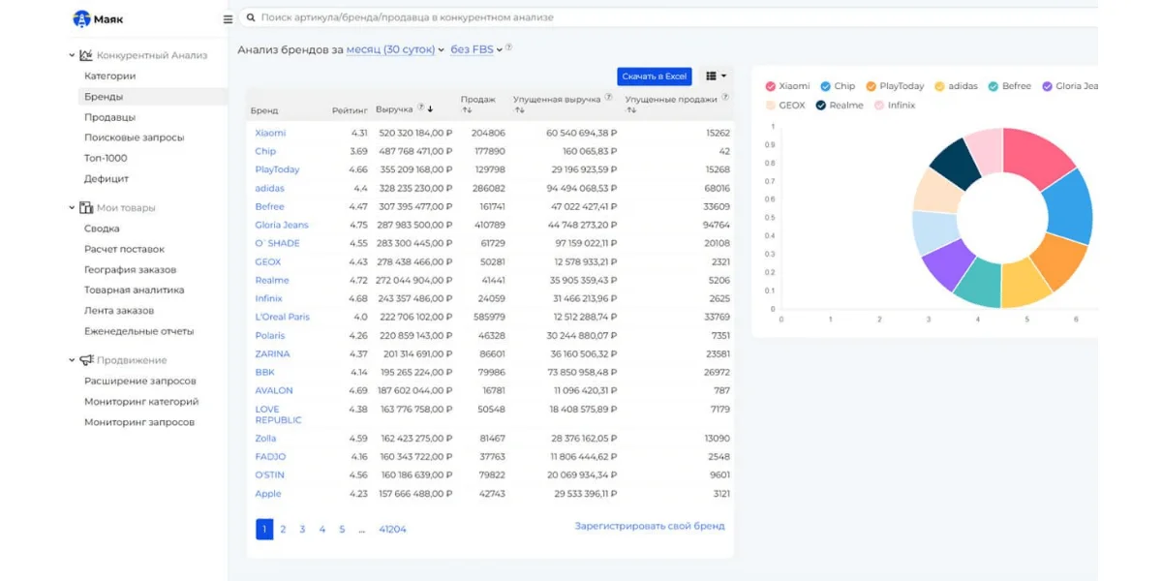The height and width of the screenshot is (581, 1162).
Task: Toggle Realme series in chart legend
Action: pos(839,106)
